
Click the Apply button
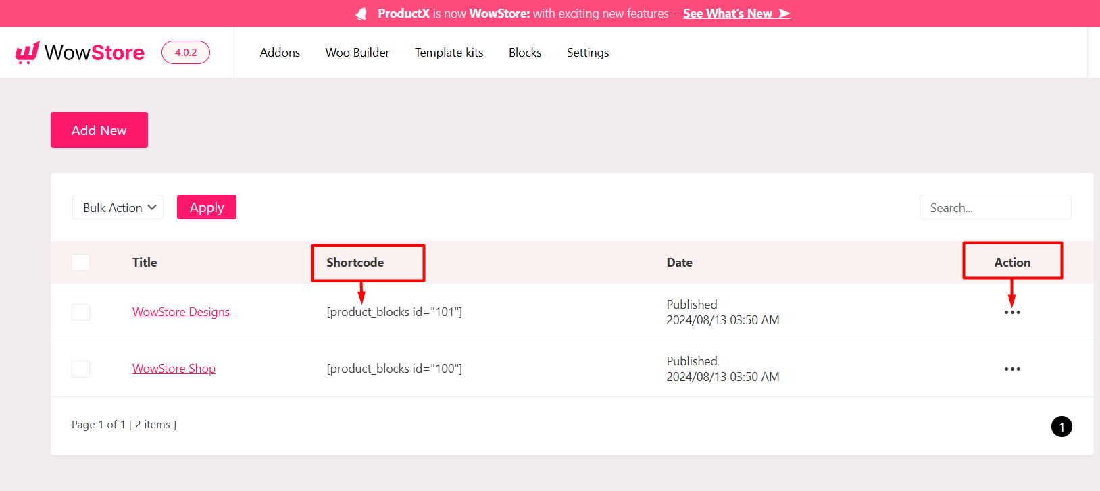coord(207,207)
